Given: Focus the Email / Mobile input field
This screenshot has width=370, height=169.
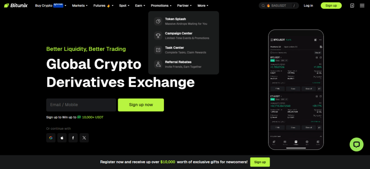Looking at the screenshot, I should [81, 105].
